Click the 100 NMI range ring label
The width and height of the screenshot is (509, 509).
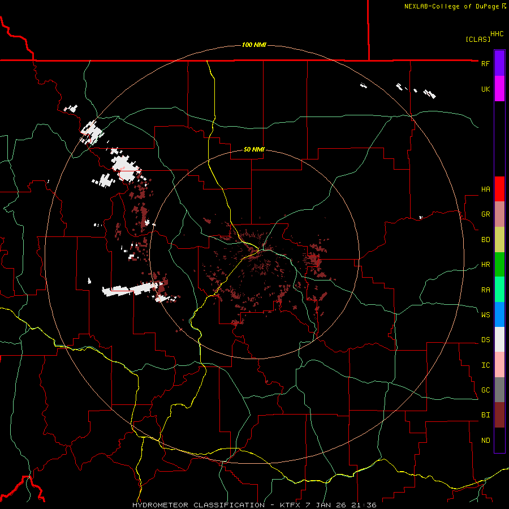(x=254, y=45)
